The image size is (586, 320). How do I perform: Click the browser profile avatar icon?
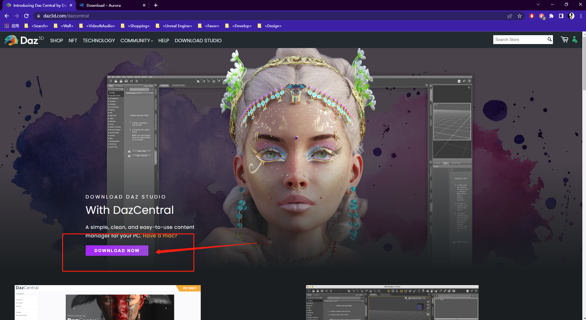571,16
